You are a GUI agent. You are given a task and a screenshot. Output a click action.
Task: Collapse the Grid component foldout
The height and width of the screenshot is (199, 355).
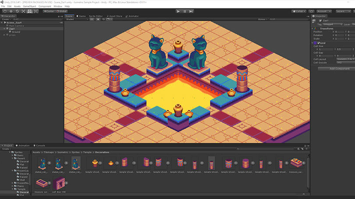coord(312,43)
